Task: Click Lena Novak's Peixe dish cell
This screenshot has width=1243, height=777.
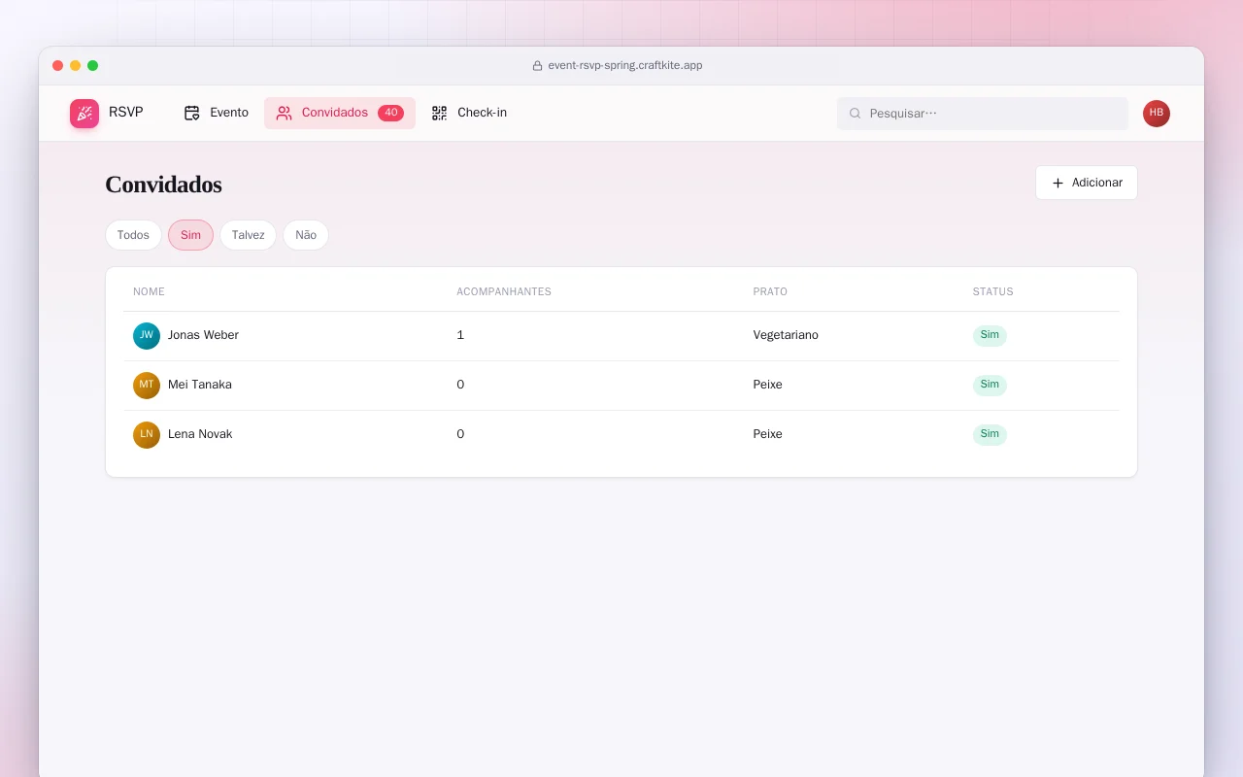Action: [767, 434]
